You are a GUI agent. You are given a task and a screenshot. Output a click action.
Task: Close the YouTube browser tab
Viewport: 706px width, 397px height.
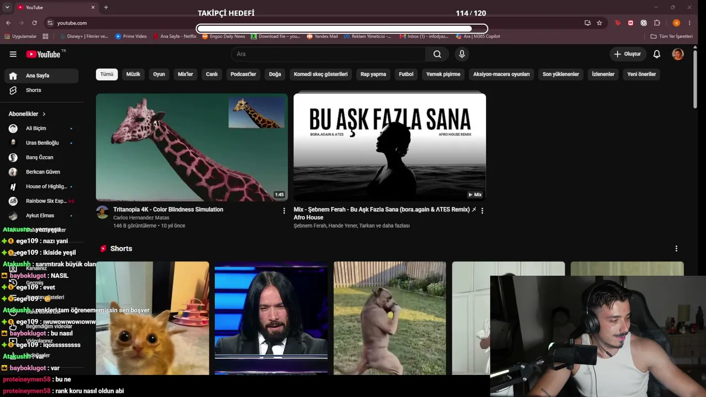pyautogui.click(x=93, y=7)
